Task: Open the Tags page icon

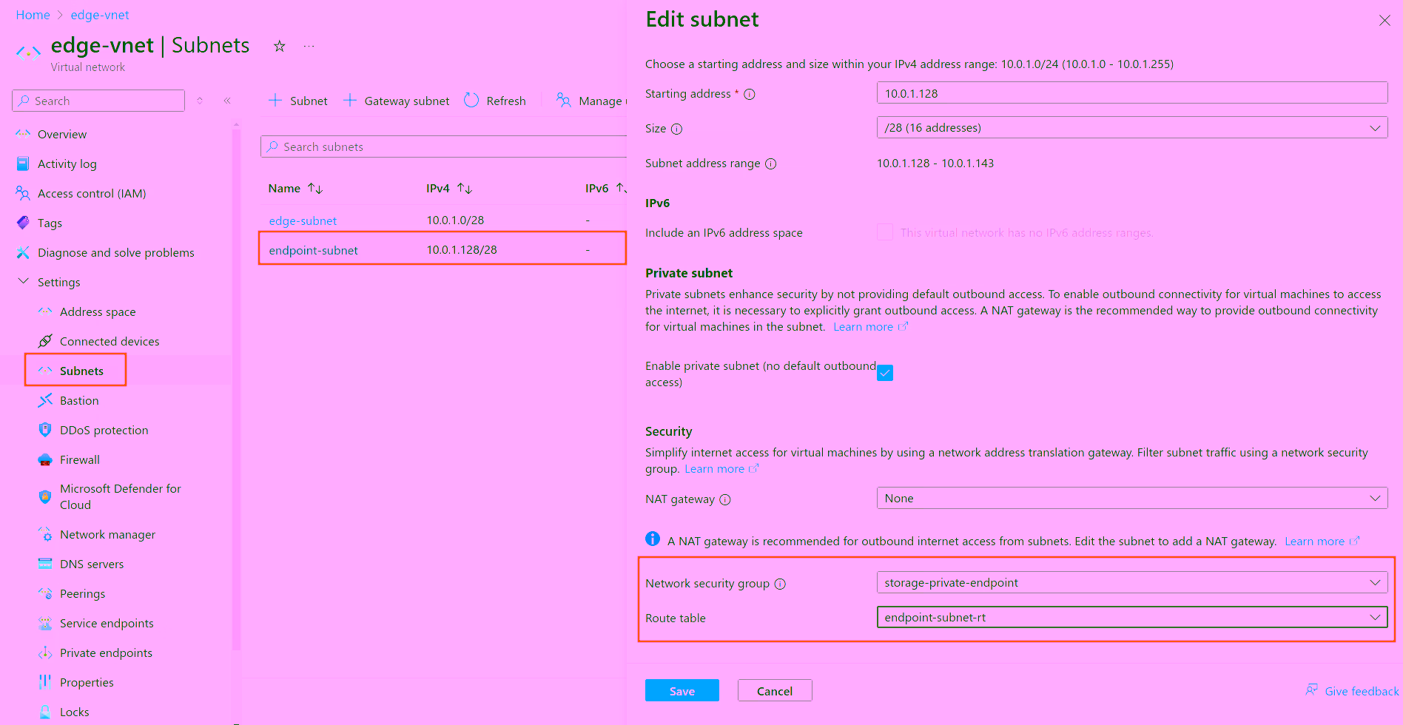Action: (22, 223)
